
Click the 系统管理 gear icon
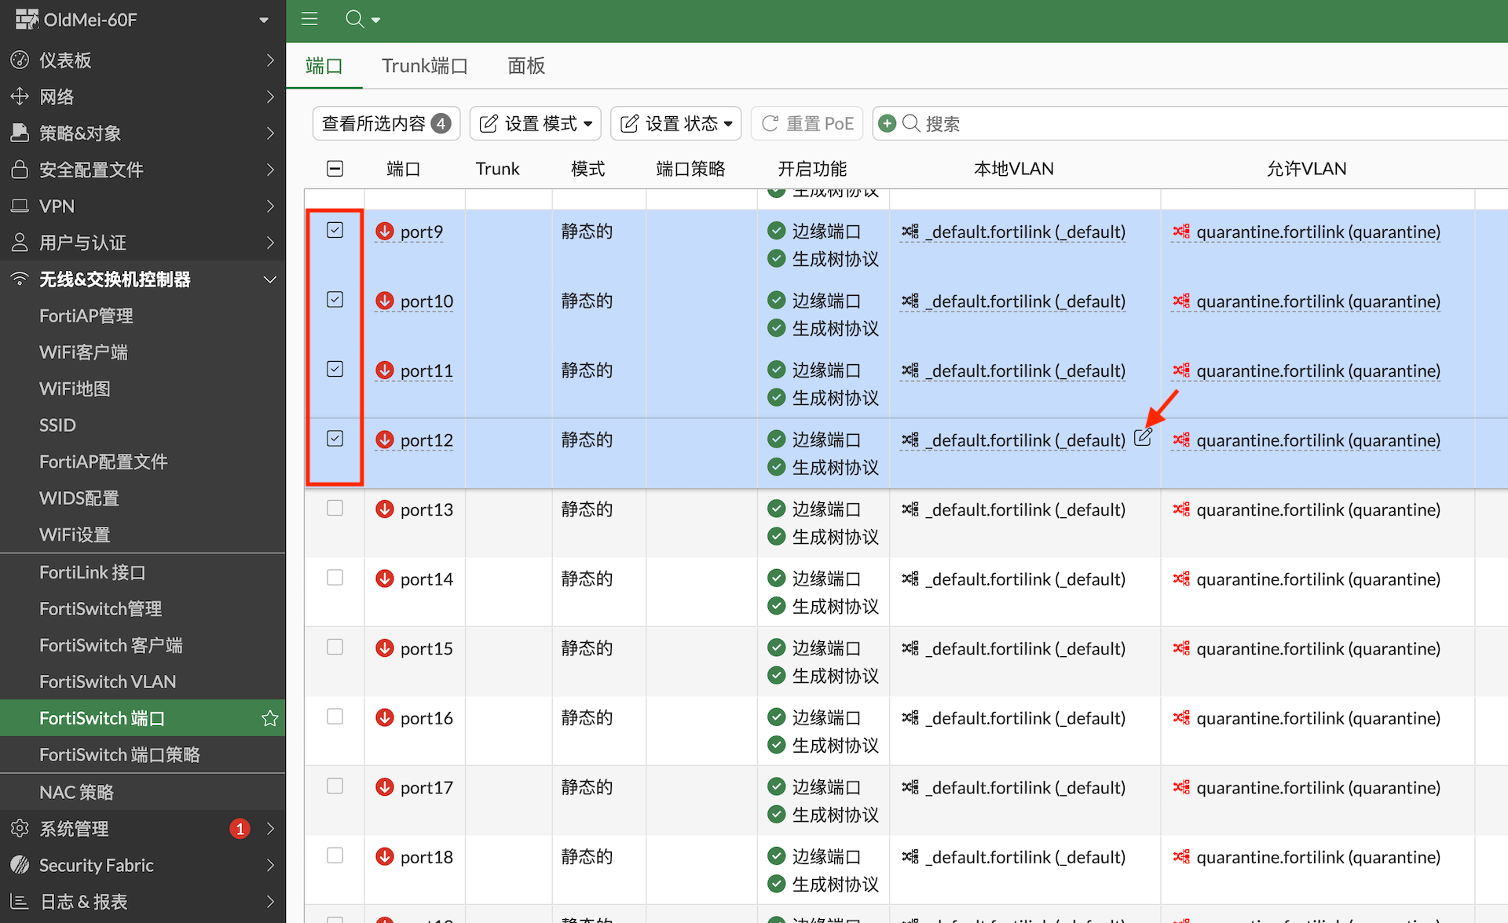[x=20, y=828]
